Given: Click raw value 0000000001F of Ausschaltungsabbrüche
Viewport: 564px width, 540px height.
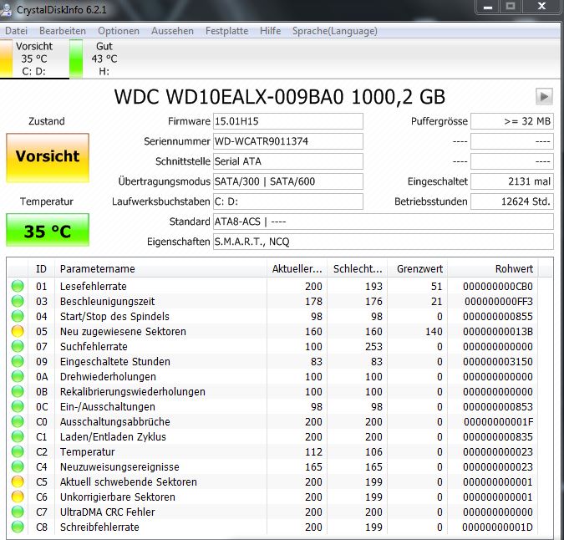Looking at the screenshot, I should pyautogui.click(x=499, y=421).
